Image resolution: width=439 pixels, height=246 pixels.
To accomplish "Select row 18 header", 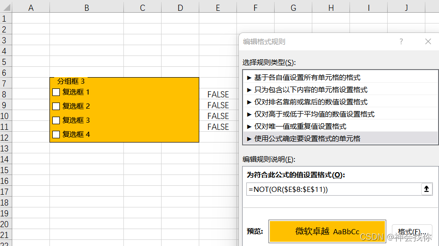I will click(6, 202).
